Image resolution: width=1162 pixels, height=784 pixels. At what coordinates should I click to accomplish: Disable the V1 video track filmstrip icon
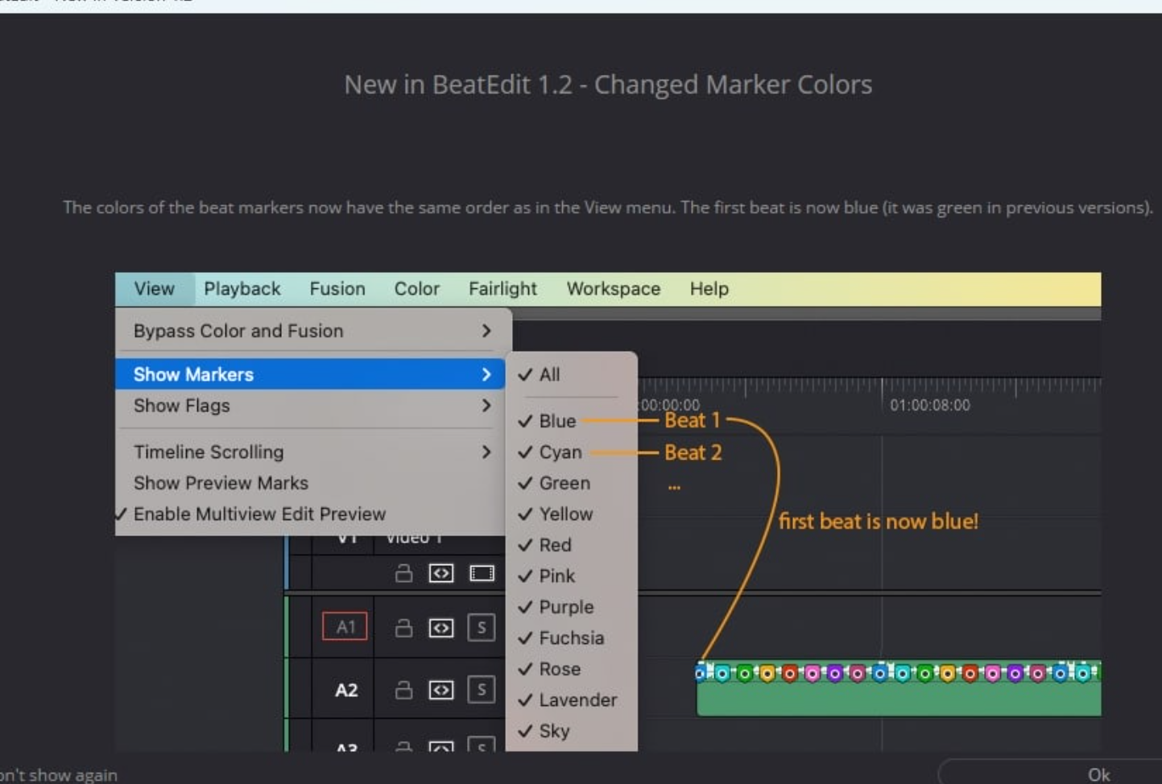[482, 573]
